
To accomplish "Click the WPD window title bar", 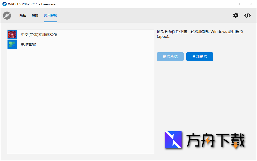I will point(107,4).
